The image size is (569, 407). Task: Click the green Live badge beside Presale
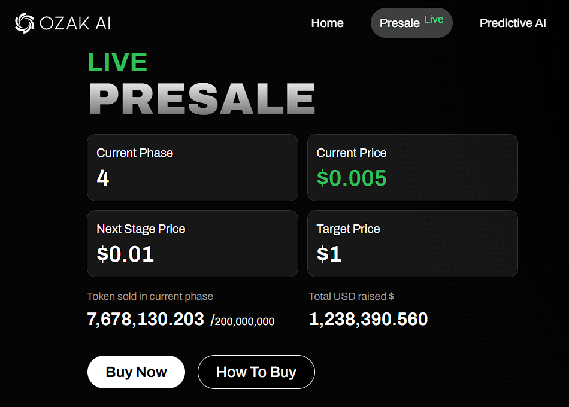coord(434,19)
